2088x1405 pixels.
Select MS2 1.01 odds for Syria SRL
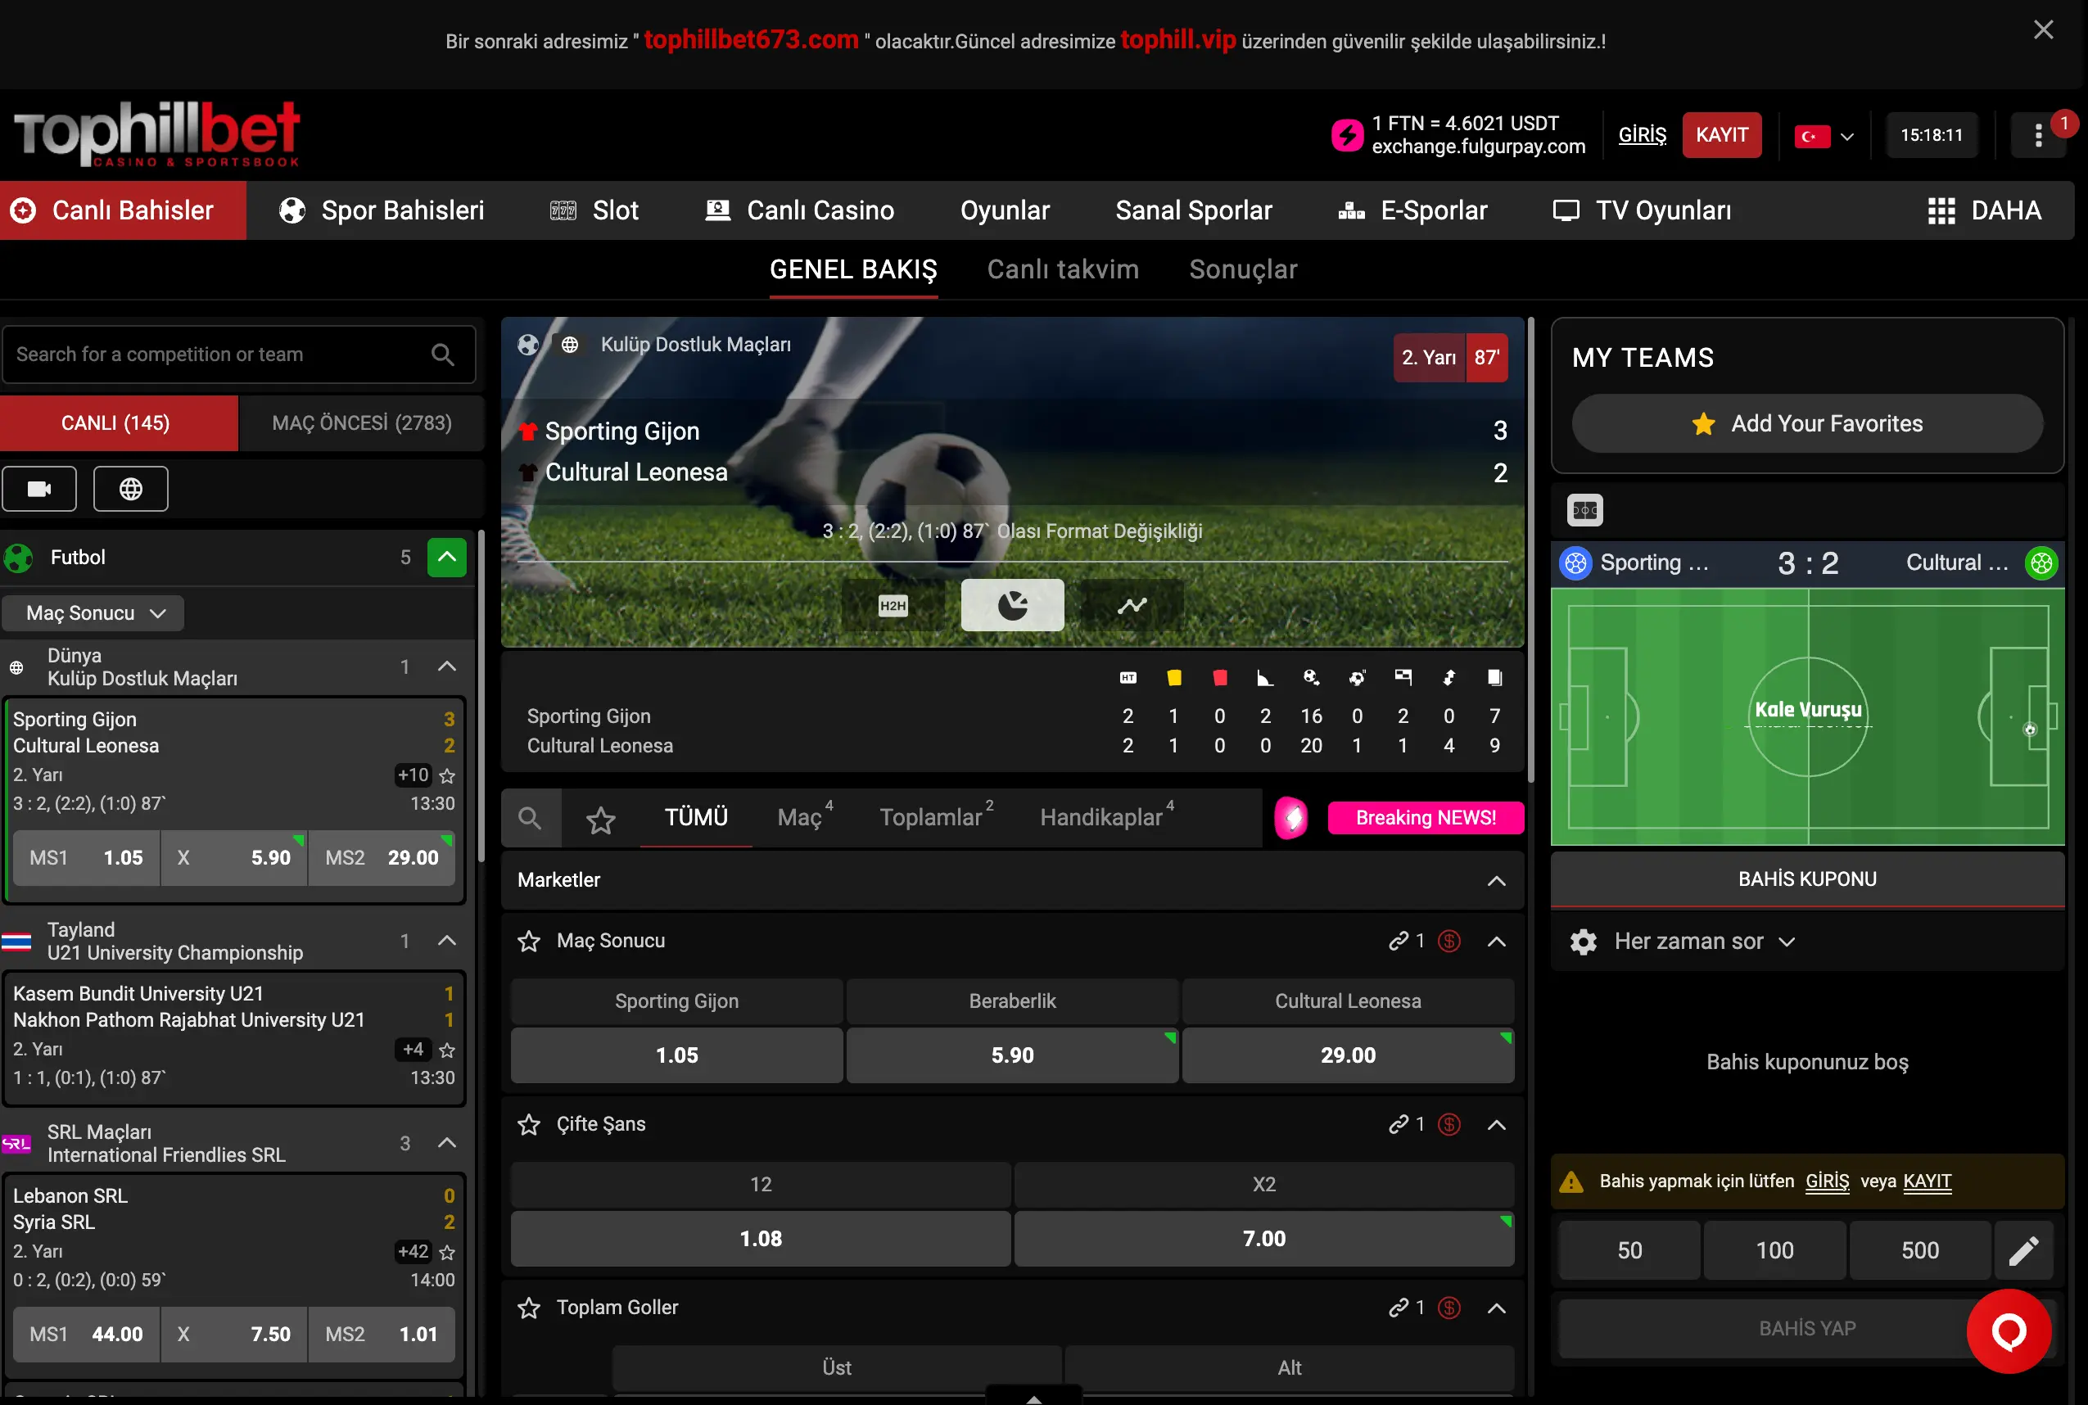382,1335
